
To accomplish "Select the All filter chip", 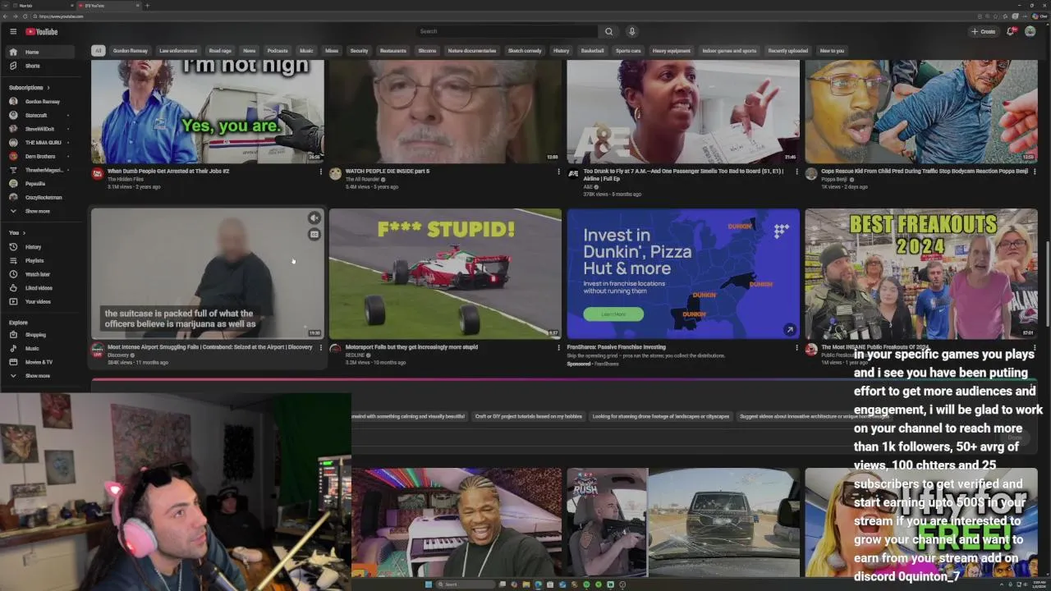I will [x=98, y=51].
